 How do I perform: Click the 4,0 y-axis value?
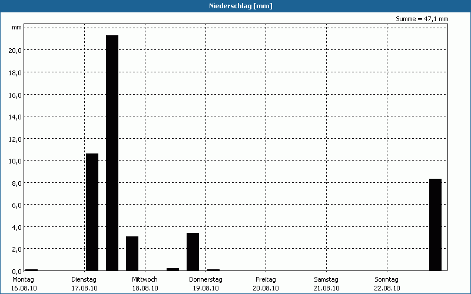[x=16, y=228]
